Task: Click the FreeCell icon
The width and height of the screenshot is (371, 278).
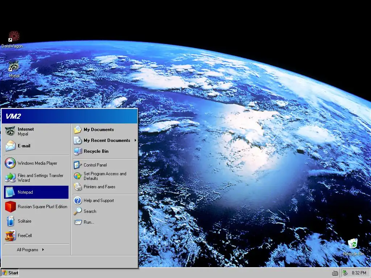Action: tap(10, 235)
